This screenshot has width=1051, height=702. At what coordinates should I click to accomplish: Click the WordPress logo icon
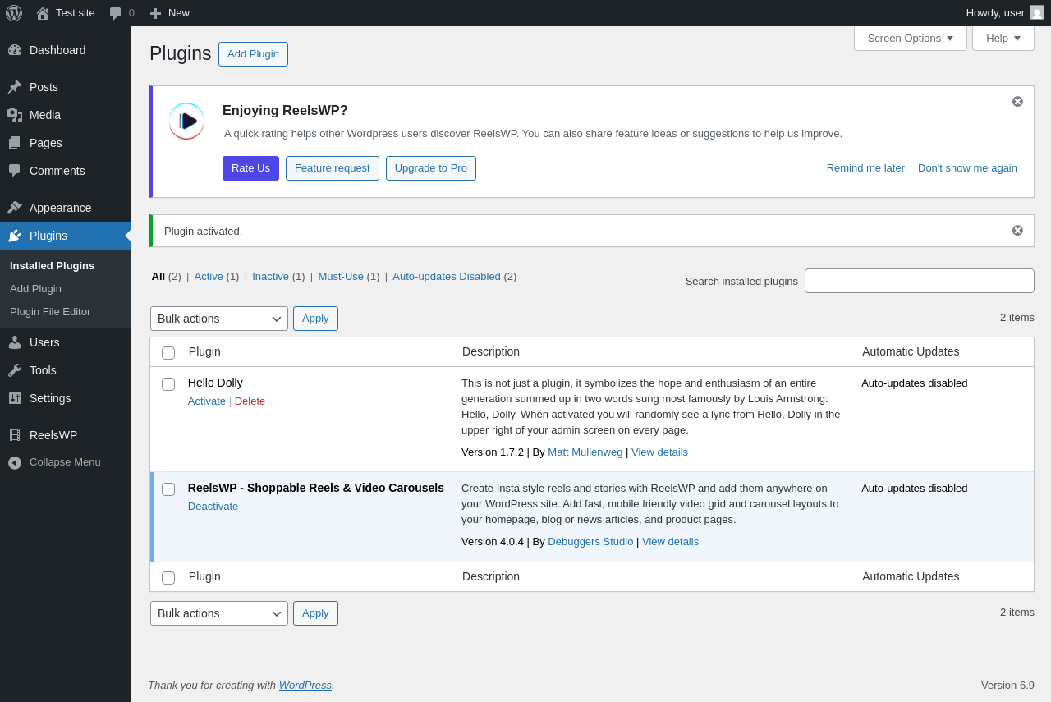click(14, 13)
